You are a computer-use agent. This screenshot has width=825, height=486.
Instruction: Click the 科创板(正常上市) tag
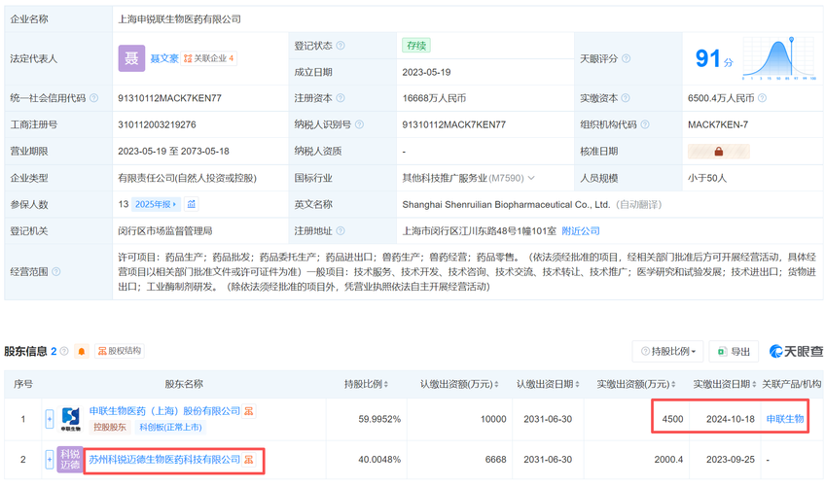point(170,427)
